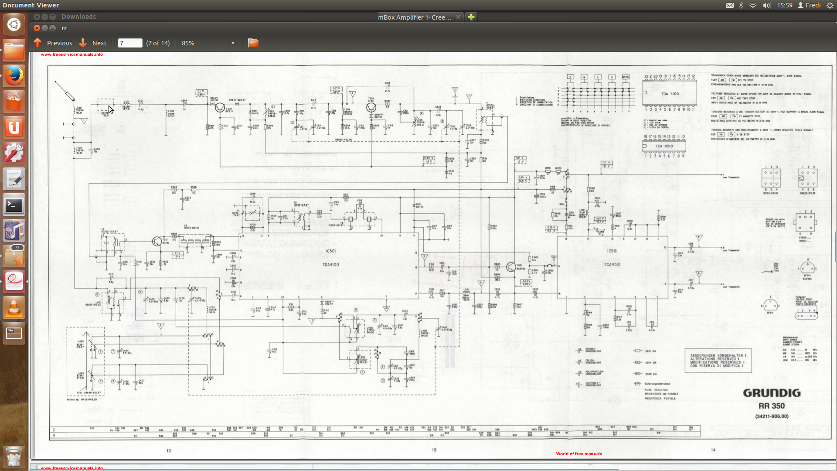Image resolution: width=837 pixels, height=471 pixels.
Task: Open the mail indicator in top panel
Action: [729, 5]
